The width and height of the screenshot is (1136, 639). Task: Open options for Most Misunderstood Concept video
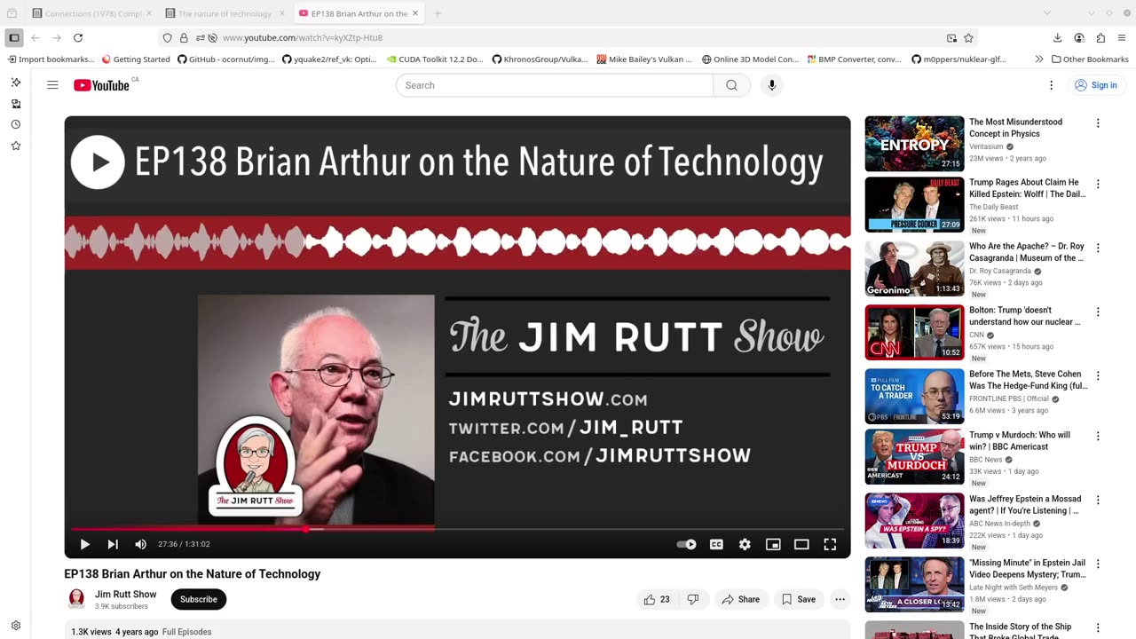[x=1098, y=123]
